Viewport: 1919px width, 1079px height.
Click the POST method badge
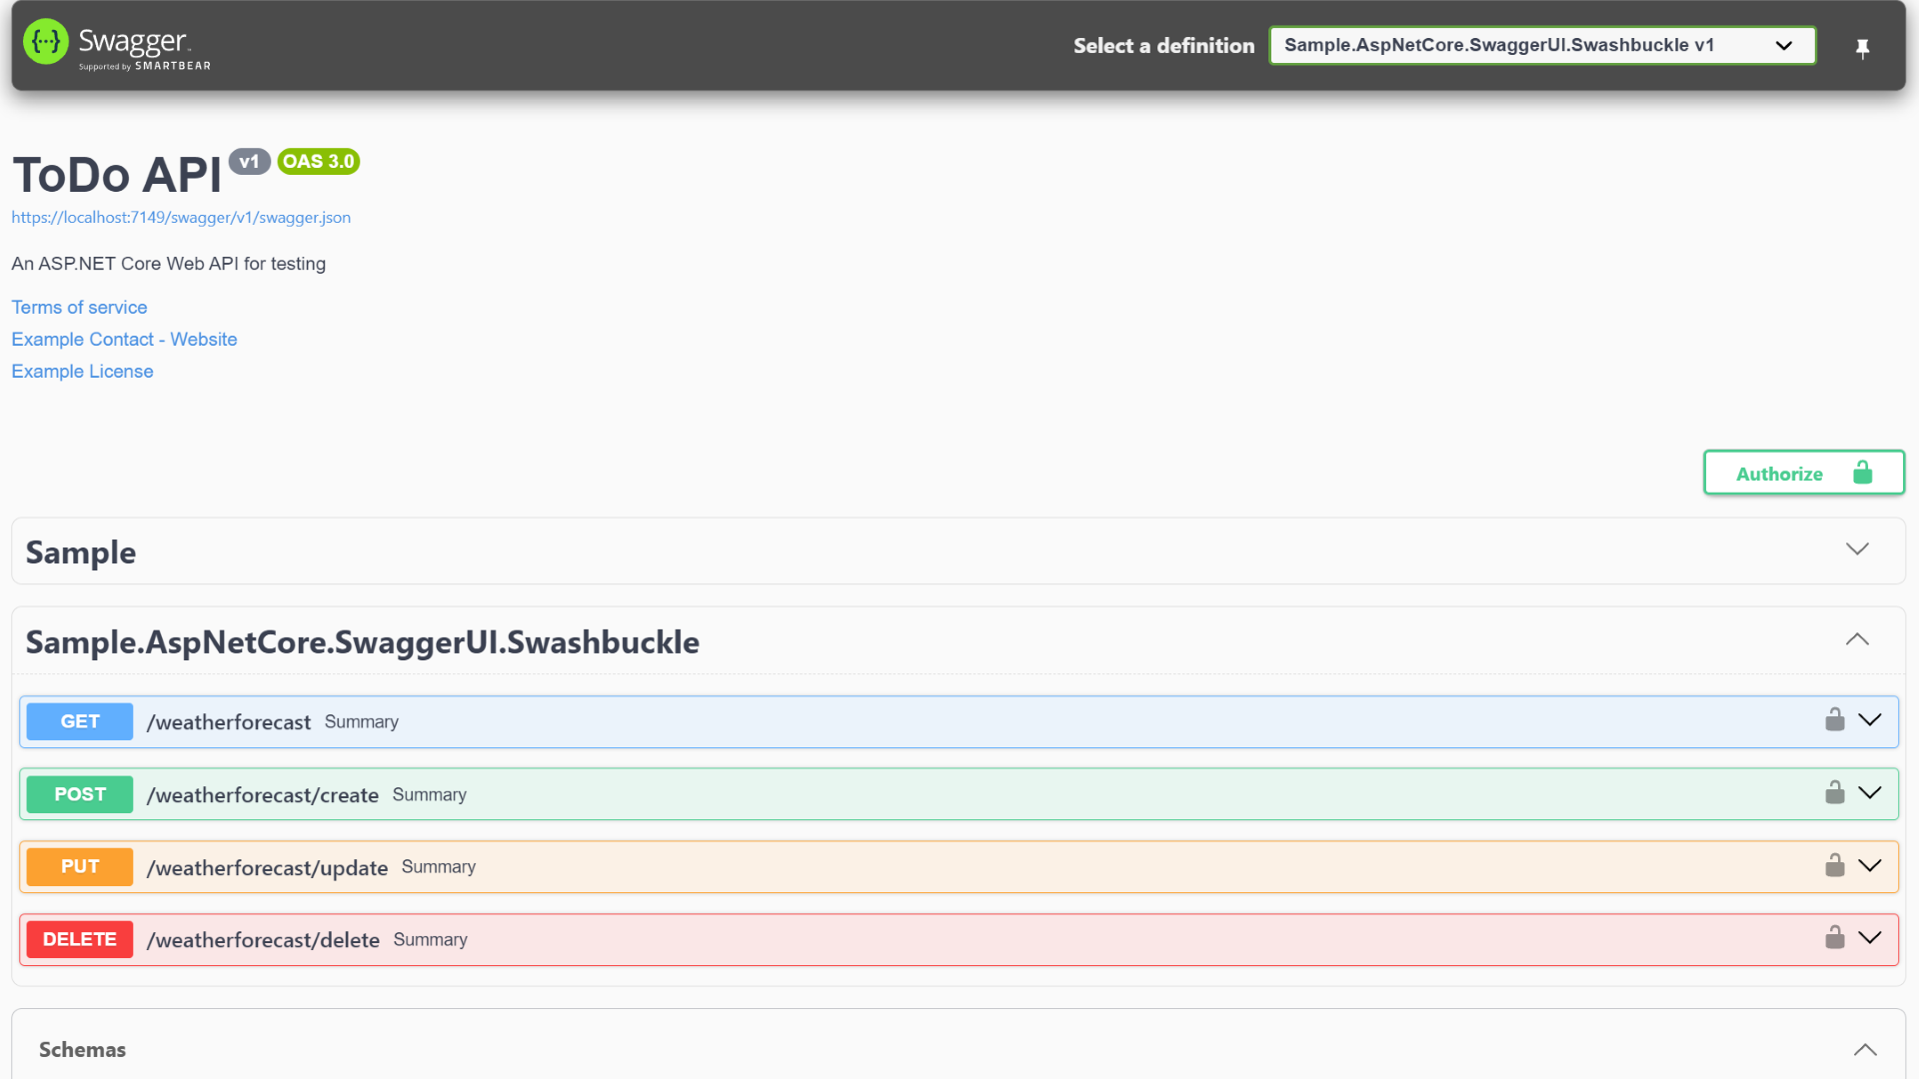point(80,794)
